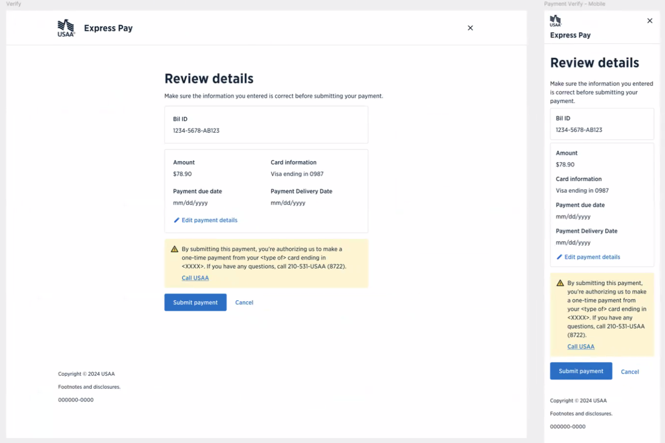Click the warning triangle in desktop alert
This screenshot has height=443, width=665.
click(x=175, y=249)
